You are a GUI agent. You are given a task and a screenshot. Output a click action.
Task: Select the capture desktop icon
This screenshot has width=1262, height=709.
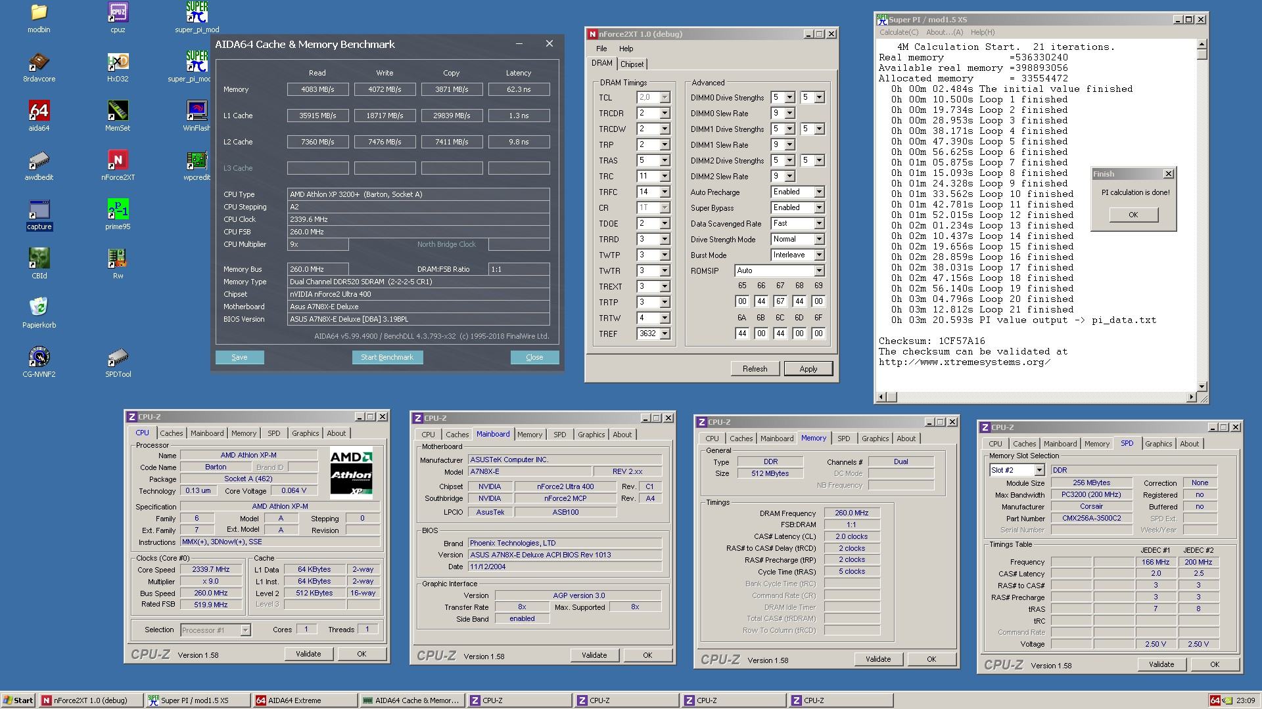pyautogui.click(x=39, y=215)
